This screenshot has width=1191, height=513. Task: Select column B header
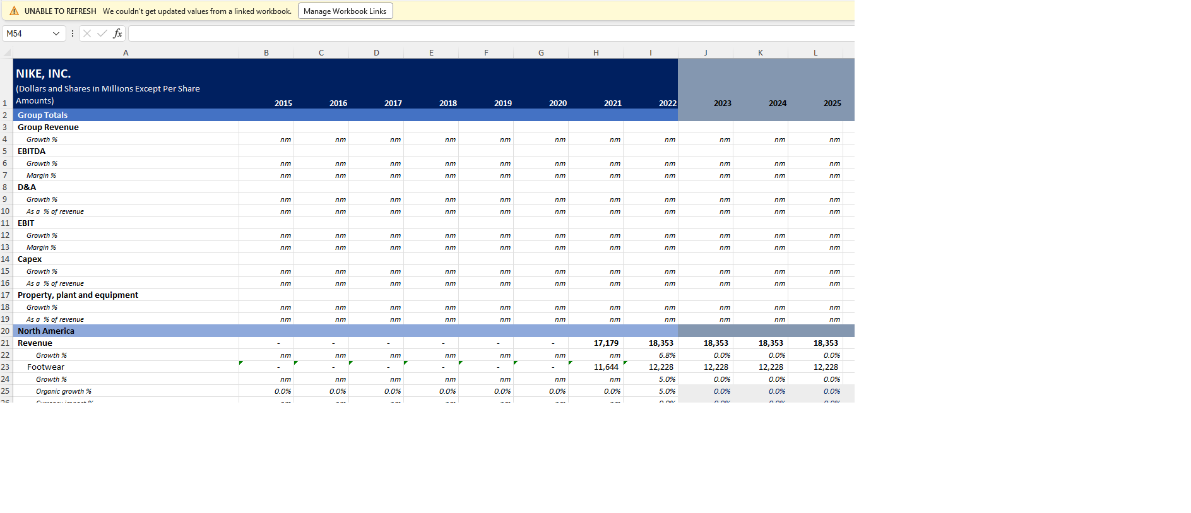(x=266, y=53)
